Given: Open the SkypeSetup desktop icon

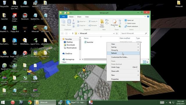Looking at the screenshot, I should tap(4, 54).
